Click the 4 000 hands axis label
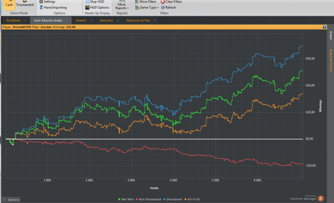Image resolution: width=334 pixels, height=203 pixels. [x=173, y=180]
